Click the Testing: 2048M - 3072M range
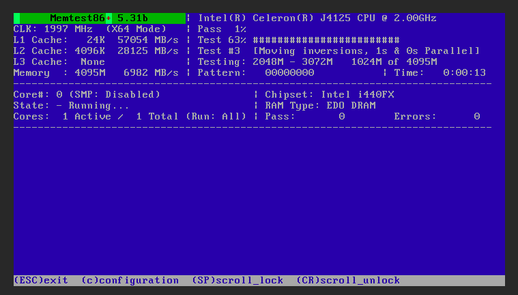This screenshot has width=518, height=295. (265, 62)
